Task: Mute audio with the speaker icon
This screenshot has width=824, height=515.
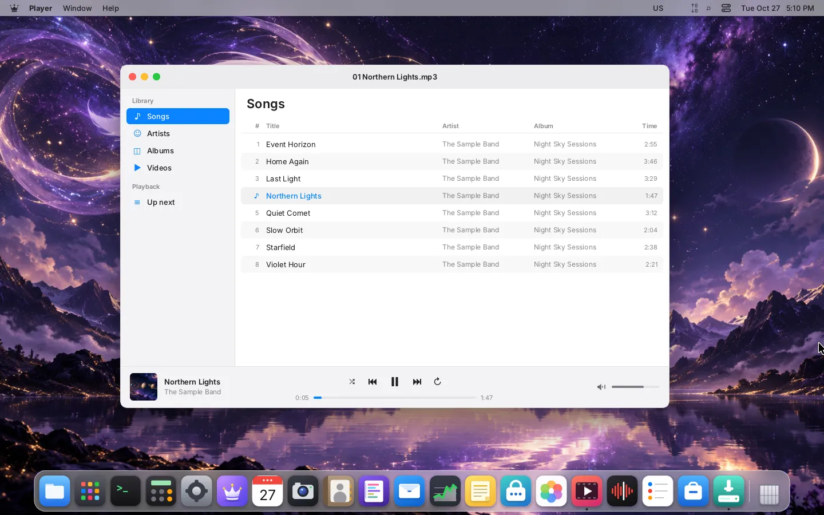Action: [x=601, y=387]
